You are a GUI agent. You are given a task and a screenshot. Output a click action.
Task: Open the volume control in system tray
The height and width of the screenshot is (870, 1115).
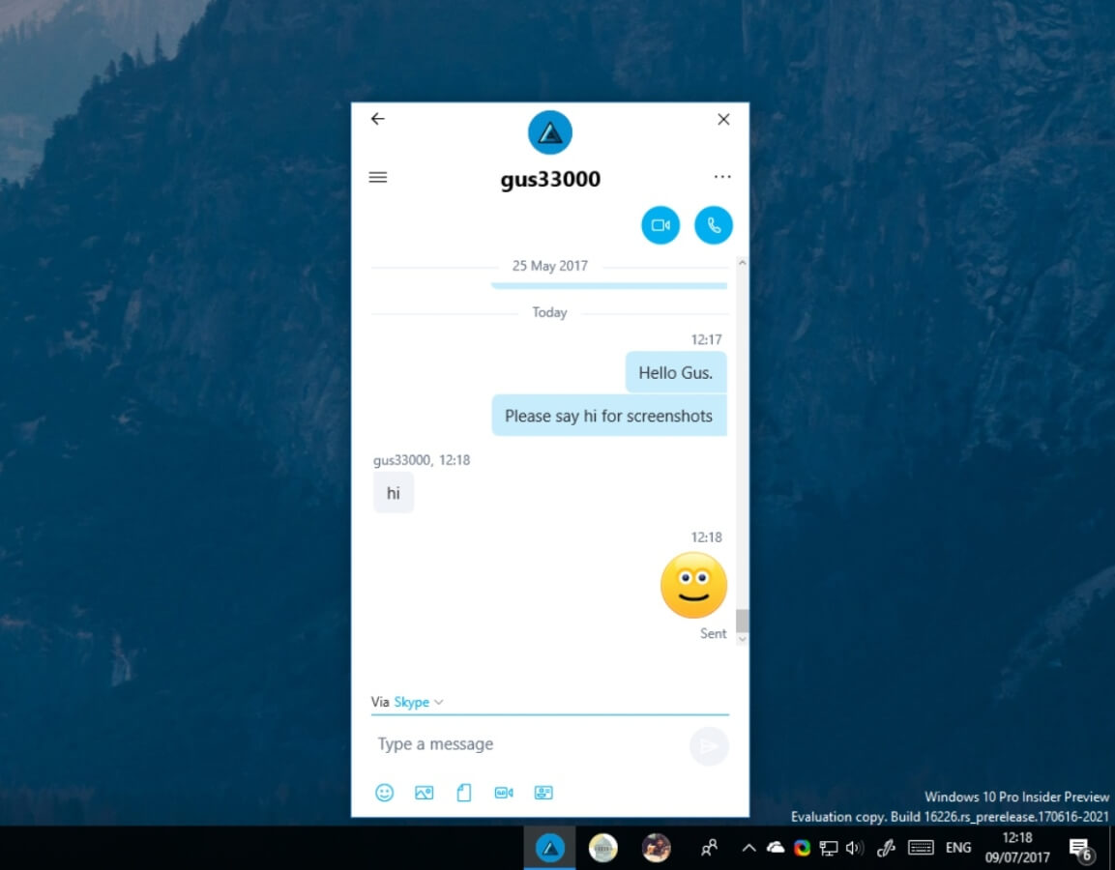point(855,847)
